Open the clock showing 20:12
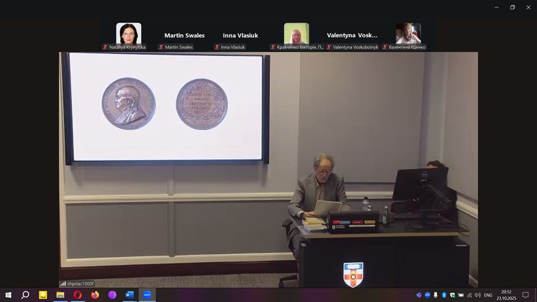 506,295
